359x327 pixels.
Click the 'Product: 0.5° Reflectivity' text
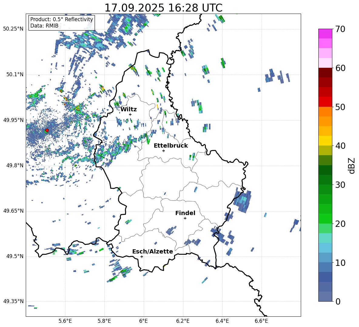click(62, 19)
